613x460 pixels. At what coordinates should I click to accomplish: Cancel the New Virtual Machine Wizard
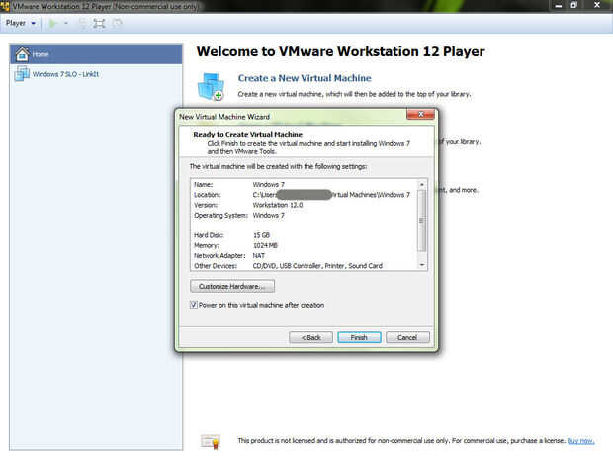[407, 337]
